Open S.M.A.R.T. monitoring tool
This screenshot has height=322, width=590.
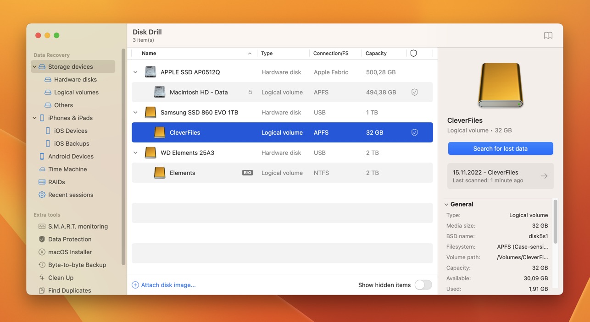pyautogui.click(x=78, y=226)
